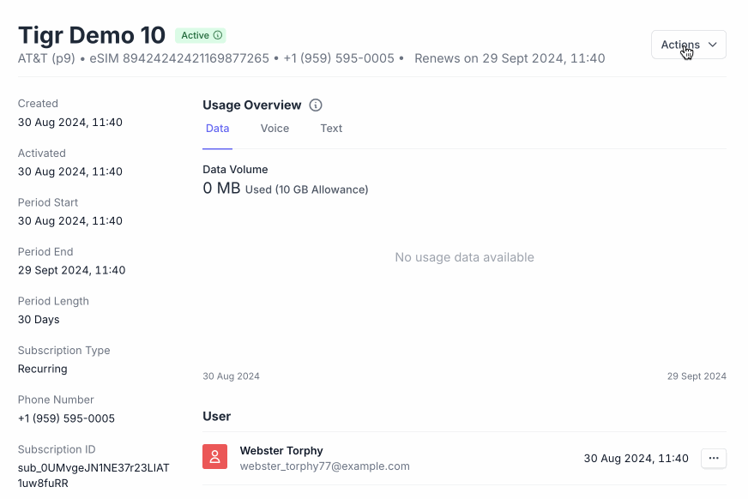Image resolution: width=748 pixels, height=499 pixels.
Task: Click the Webster Torphy user name
Action: point(281,451)
